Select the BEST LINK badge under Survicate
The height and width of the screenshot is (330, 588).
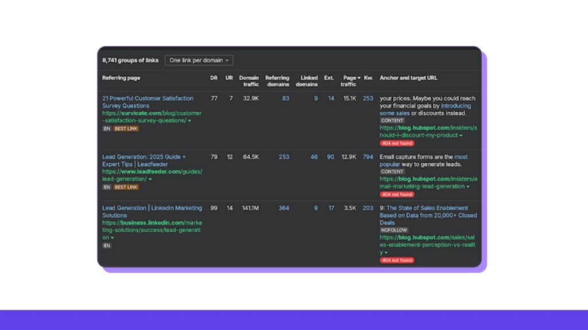[125, 128]
